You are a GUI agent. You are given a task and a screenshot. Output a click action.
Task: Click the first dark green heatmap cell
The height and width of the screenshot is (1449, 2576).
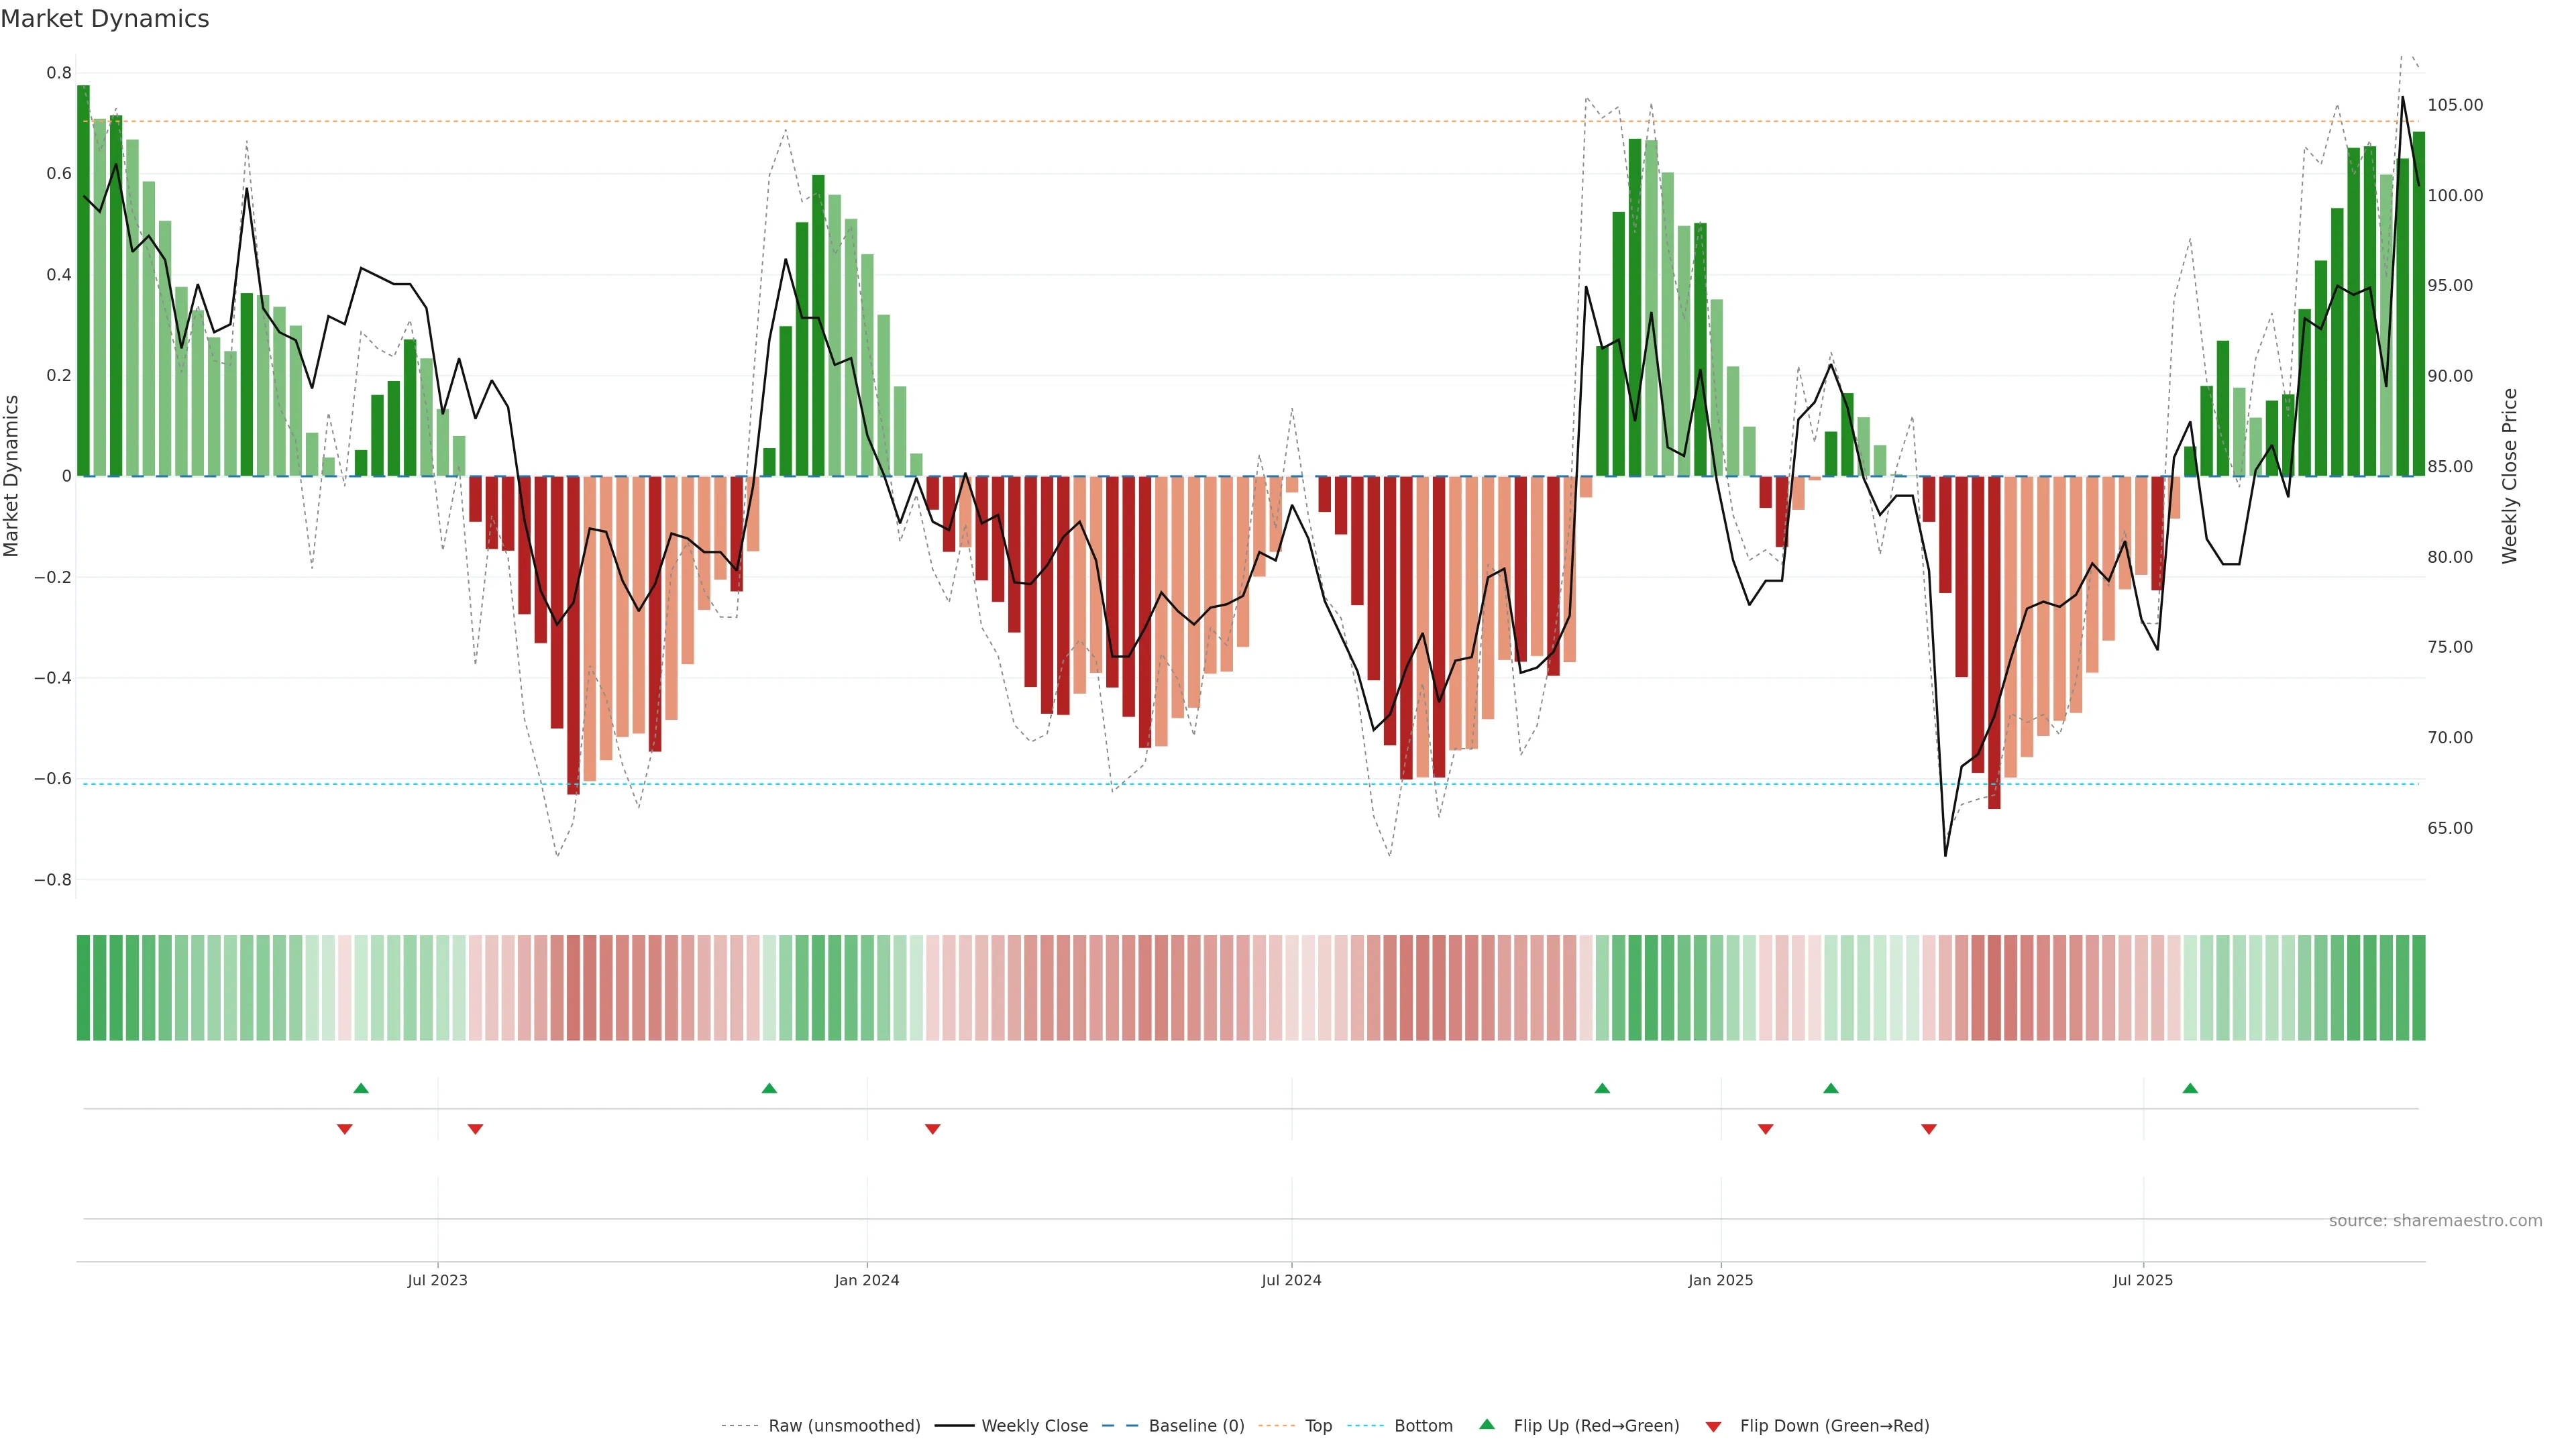point(83,988)
